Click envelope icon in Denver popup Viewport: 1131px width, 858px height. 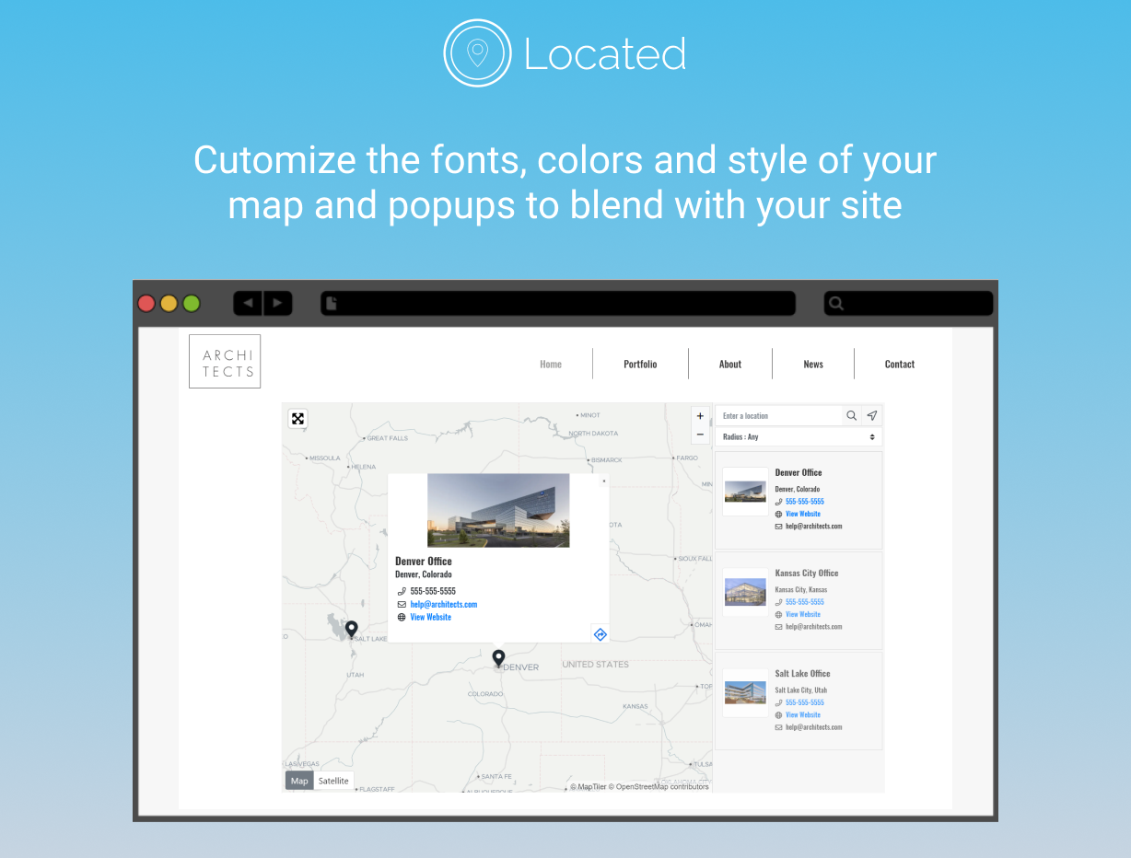coord(402,605)
